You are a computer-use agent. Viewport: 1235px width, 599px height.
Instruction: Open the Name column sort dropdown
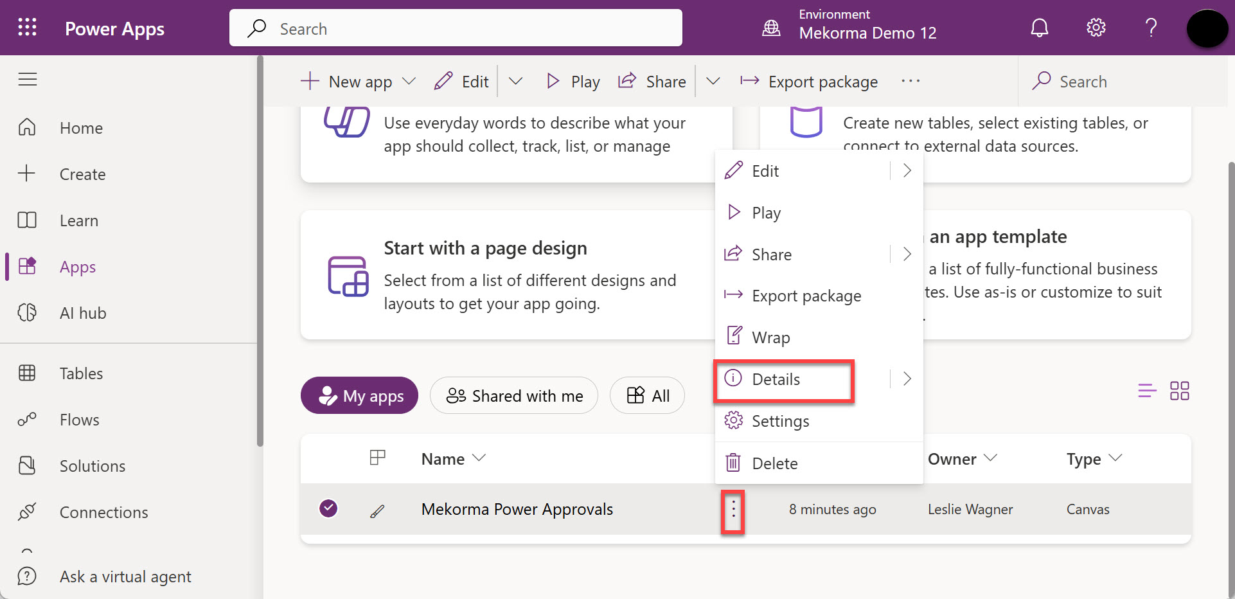(479, 458)
